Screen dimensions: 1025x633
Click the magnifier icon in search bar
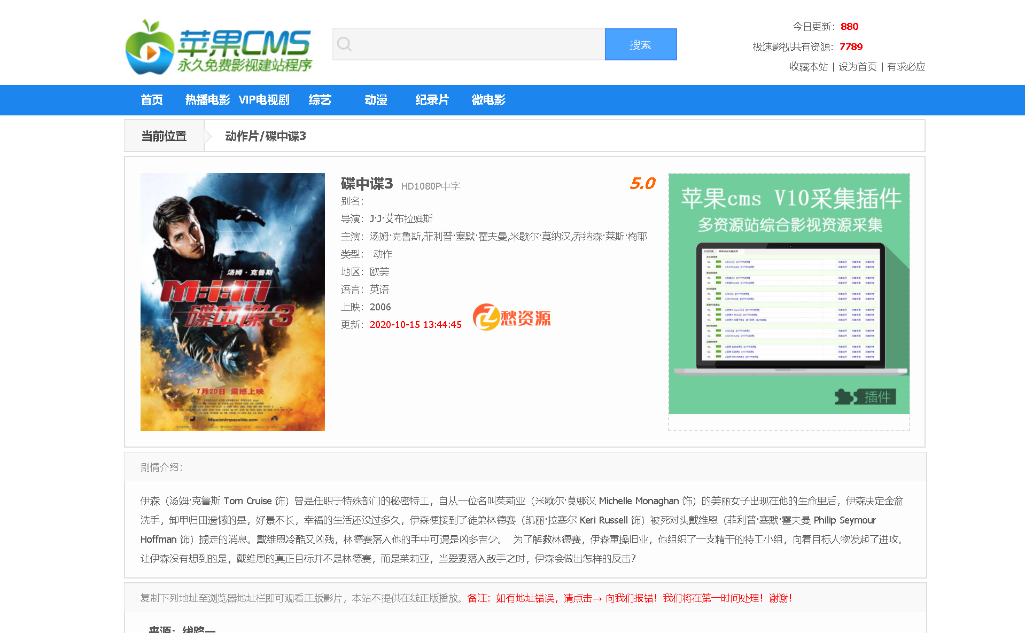(x=344, y=44)
